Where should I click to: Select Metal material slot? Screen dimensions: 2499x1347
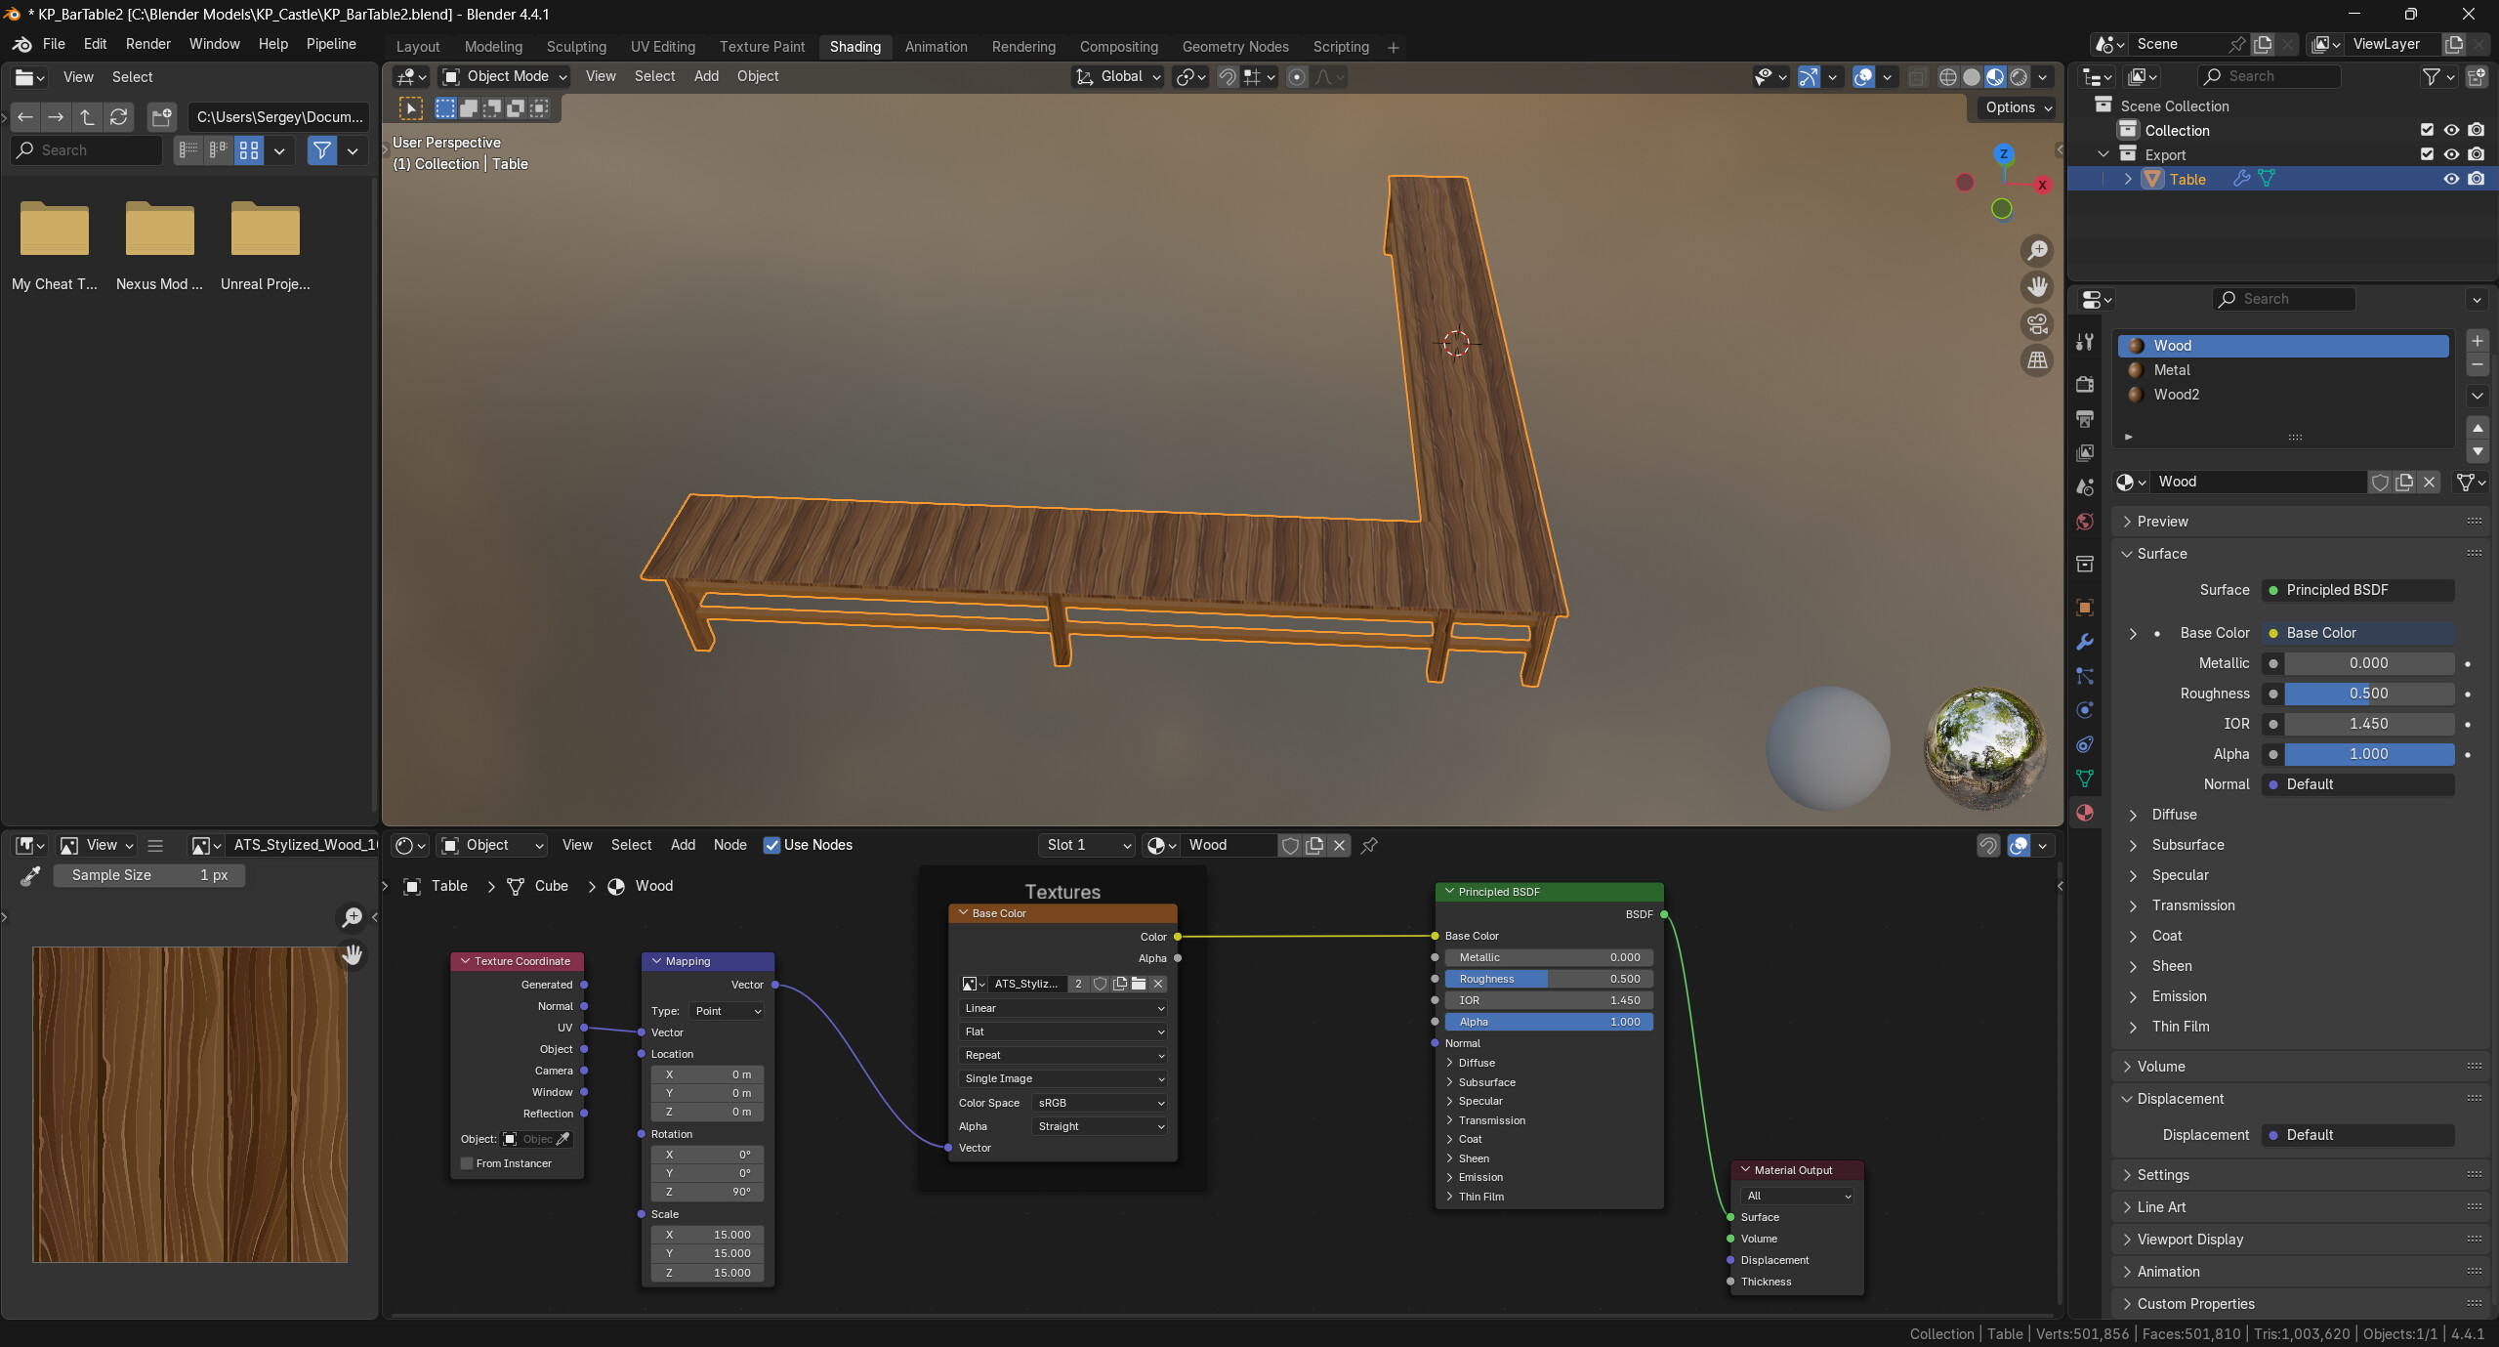coord(2281,370)
